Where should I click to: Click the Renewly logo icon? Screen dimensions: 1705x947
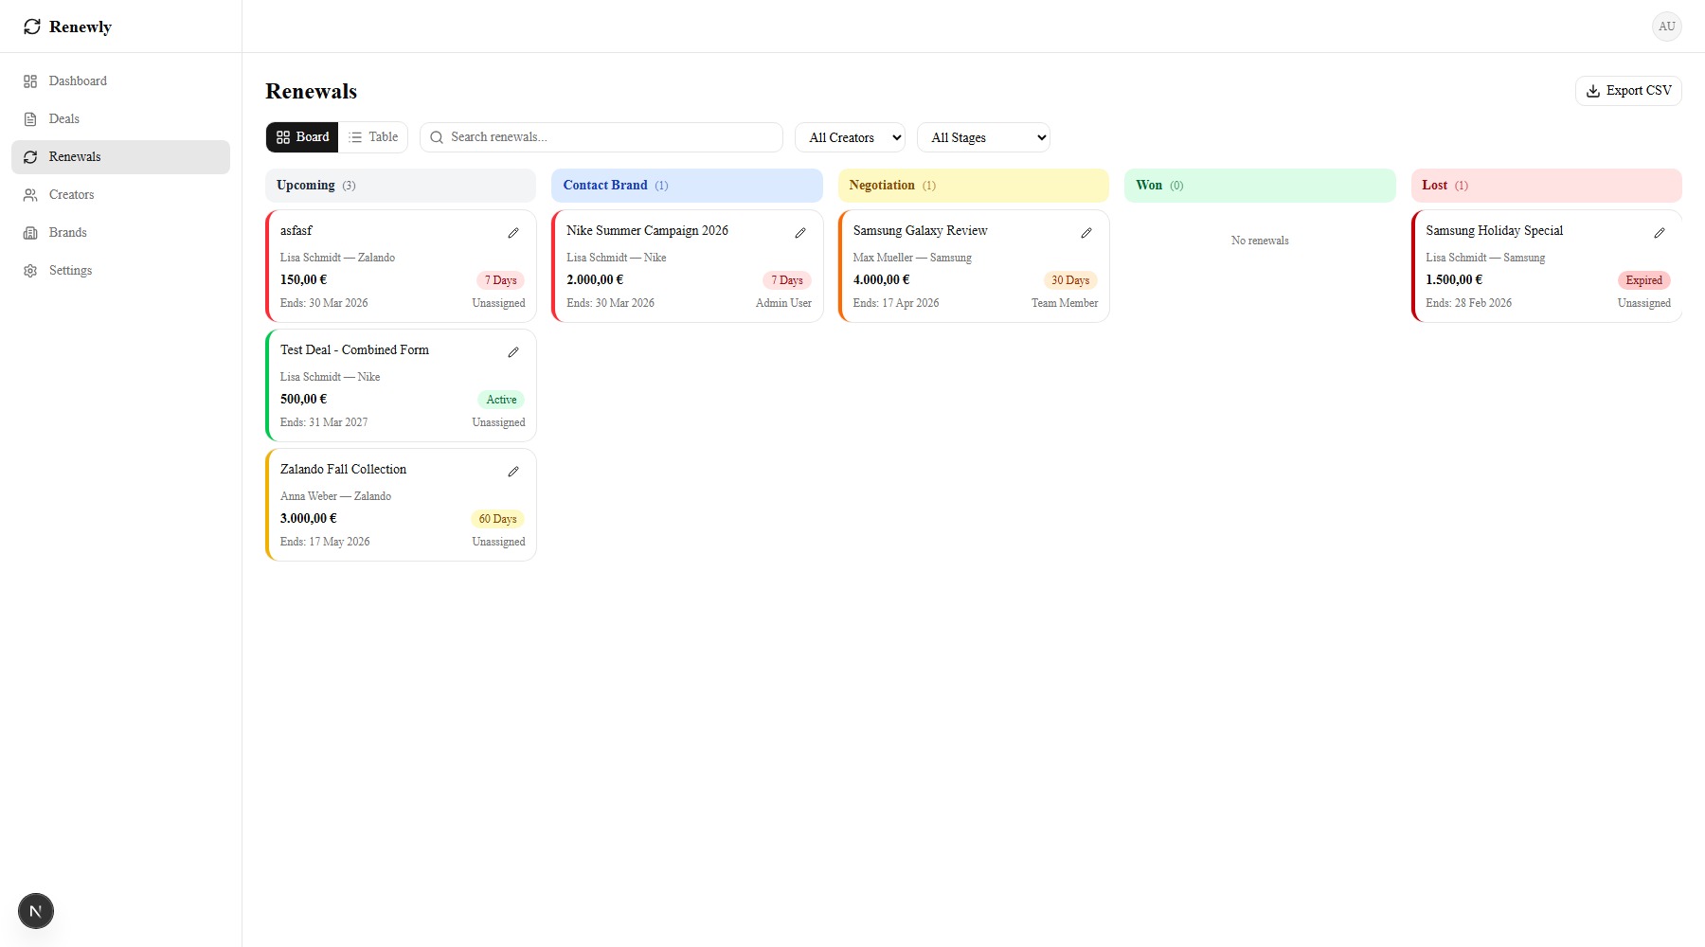tap(32, 27)
